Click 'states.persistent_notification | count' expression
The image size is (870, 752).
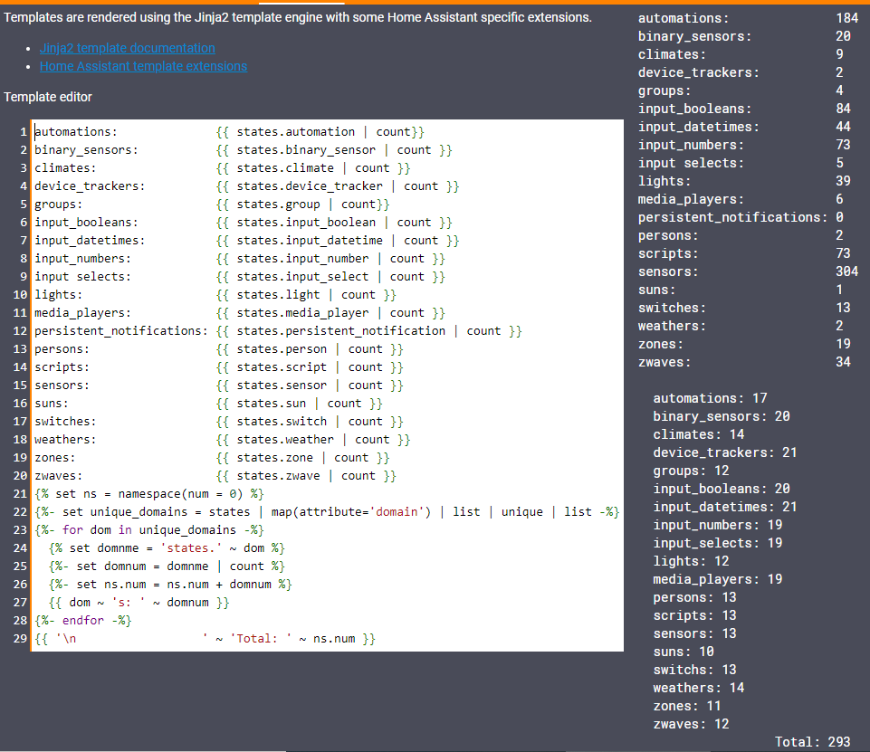[x=368, y=331]
